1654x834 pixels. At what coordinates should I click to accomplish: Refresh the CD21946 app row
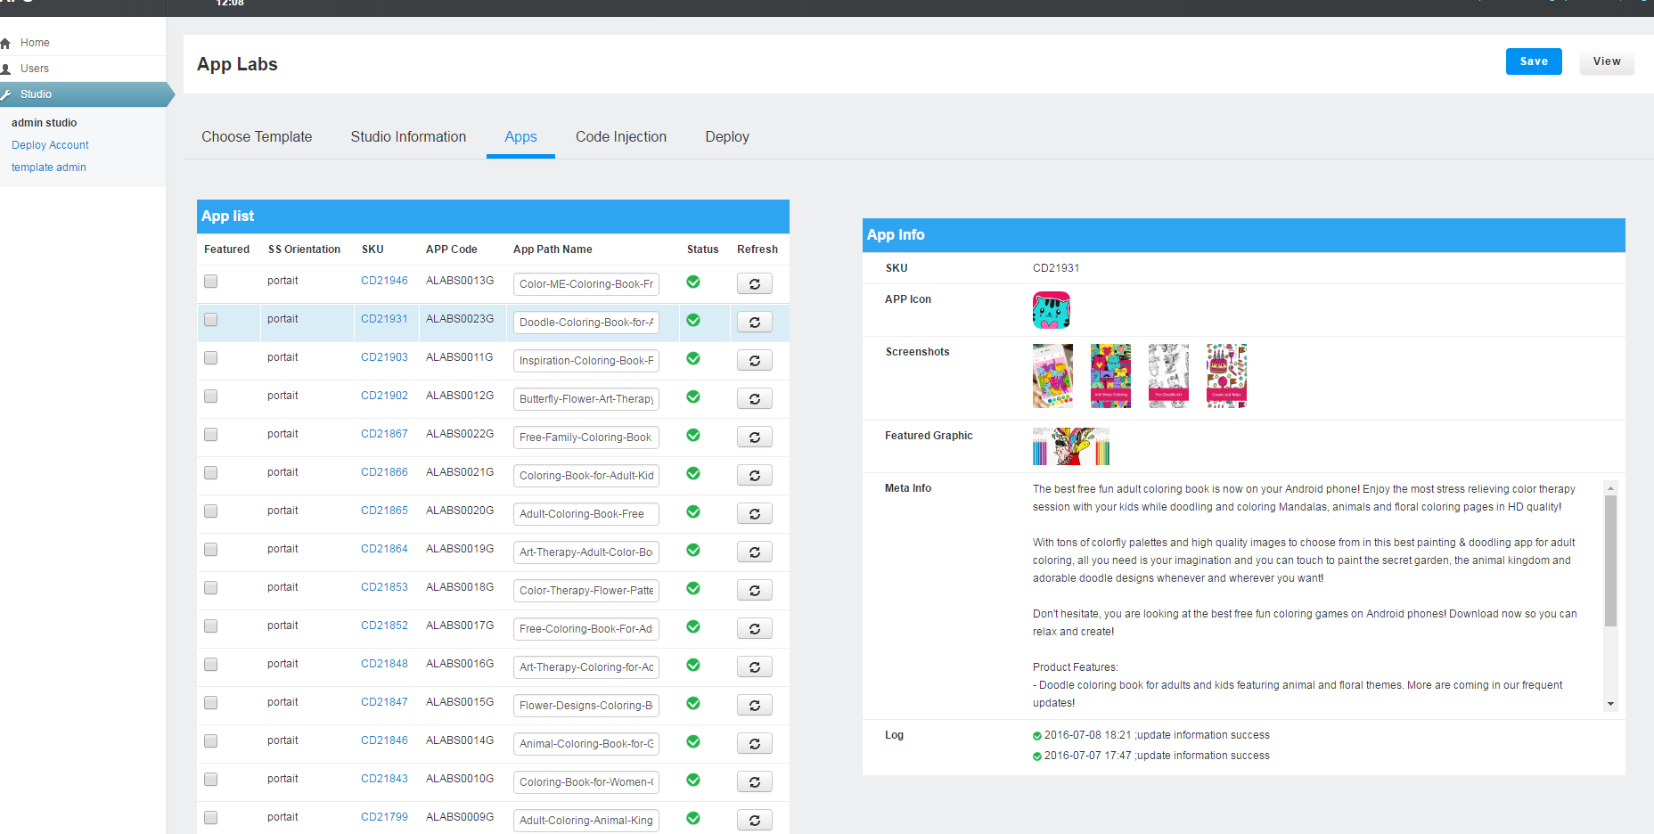point(754,284)
